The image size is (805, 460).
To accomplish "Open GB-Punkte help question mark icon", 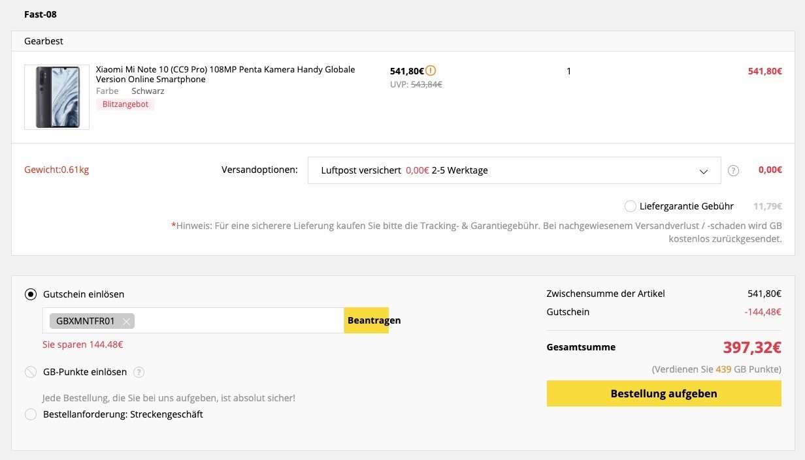I will click(139, 372).
